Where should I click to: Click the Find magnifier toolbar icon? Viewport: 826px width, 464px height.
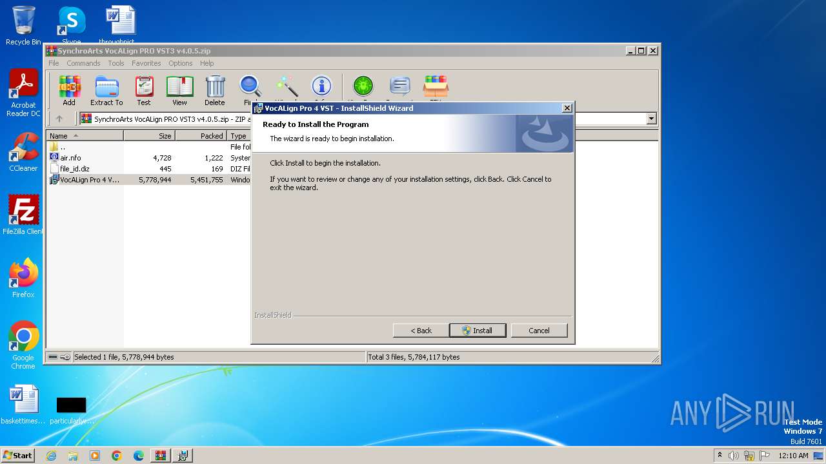tap(250, 87)
